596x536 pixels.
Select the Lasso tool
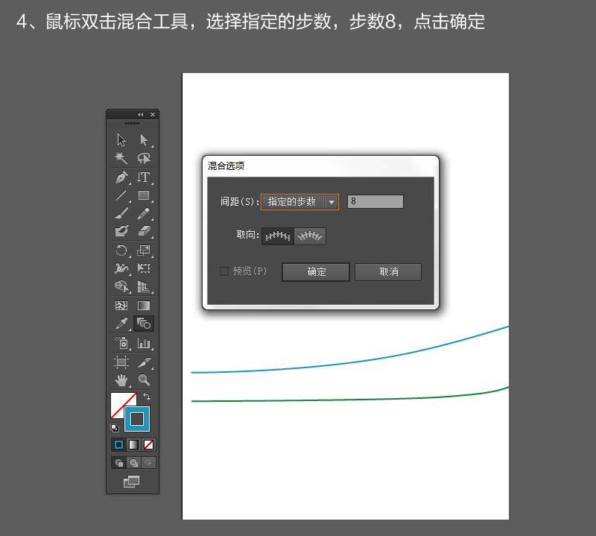pyautogui.click(x=144, y=158)
